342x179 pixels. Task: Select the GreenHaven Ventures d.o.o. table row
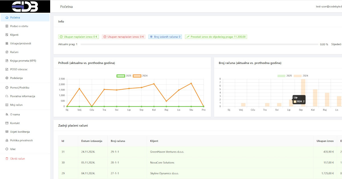pyautogui.click(x=167, y=152)
